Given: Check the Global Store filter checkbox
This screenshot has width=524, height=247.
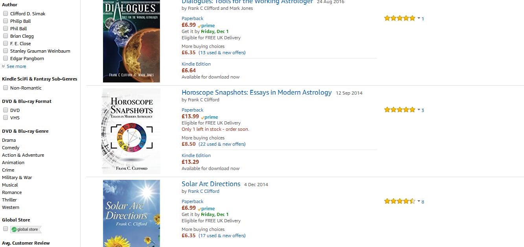Looking at the screenshot, I should pyautogui.click(x=6, y=229).
